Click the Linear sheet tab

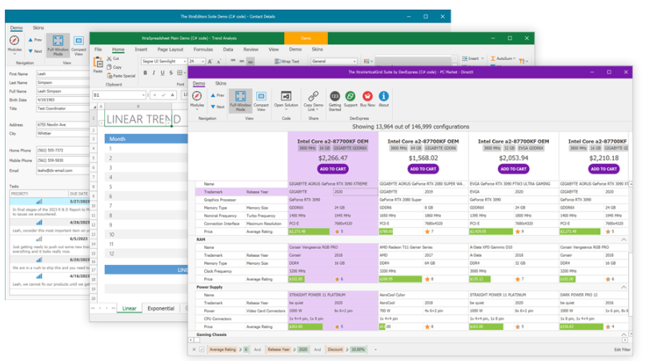point(129,308)
